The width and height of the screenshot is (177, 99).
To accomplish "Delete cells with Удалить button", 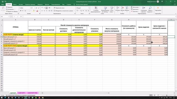I will pyautogui.click(x=122, y=9).
